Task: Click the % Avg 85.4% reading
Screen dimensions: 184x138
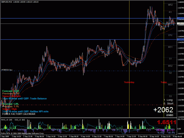Action: coord(166,133)
